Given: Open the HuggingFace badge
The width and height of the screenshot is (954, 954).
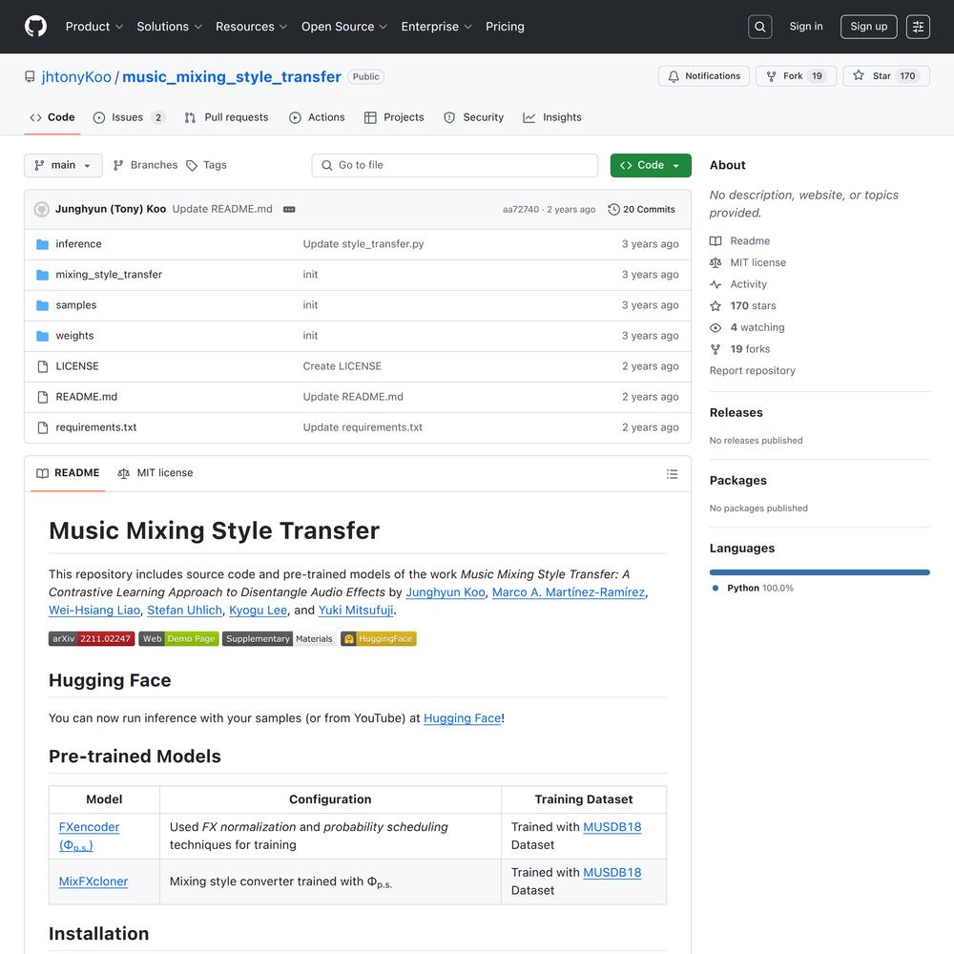Looking at the screenshot, I should tap(379, 639).
